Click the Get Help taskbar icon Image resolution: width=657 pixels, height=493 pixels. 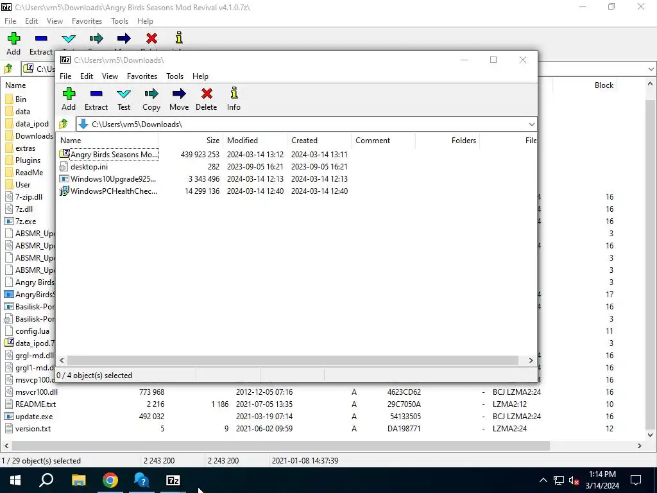(x=142, y=480)
